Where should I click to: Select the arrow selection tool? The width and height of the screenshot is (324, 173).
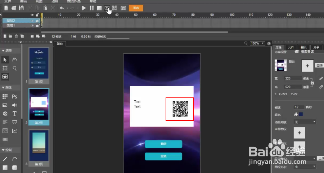tap(5, 60)
